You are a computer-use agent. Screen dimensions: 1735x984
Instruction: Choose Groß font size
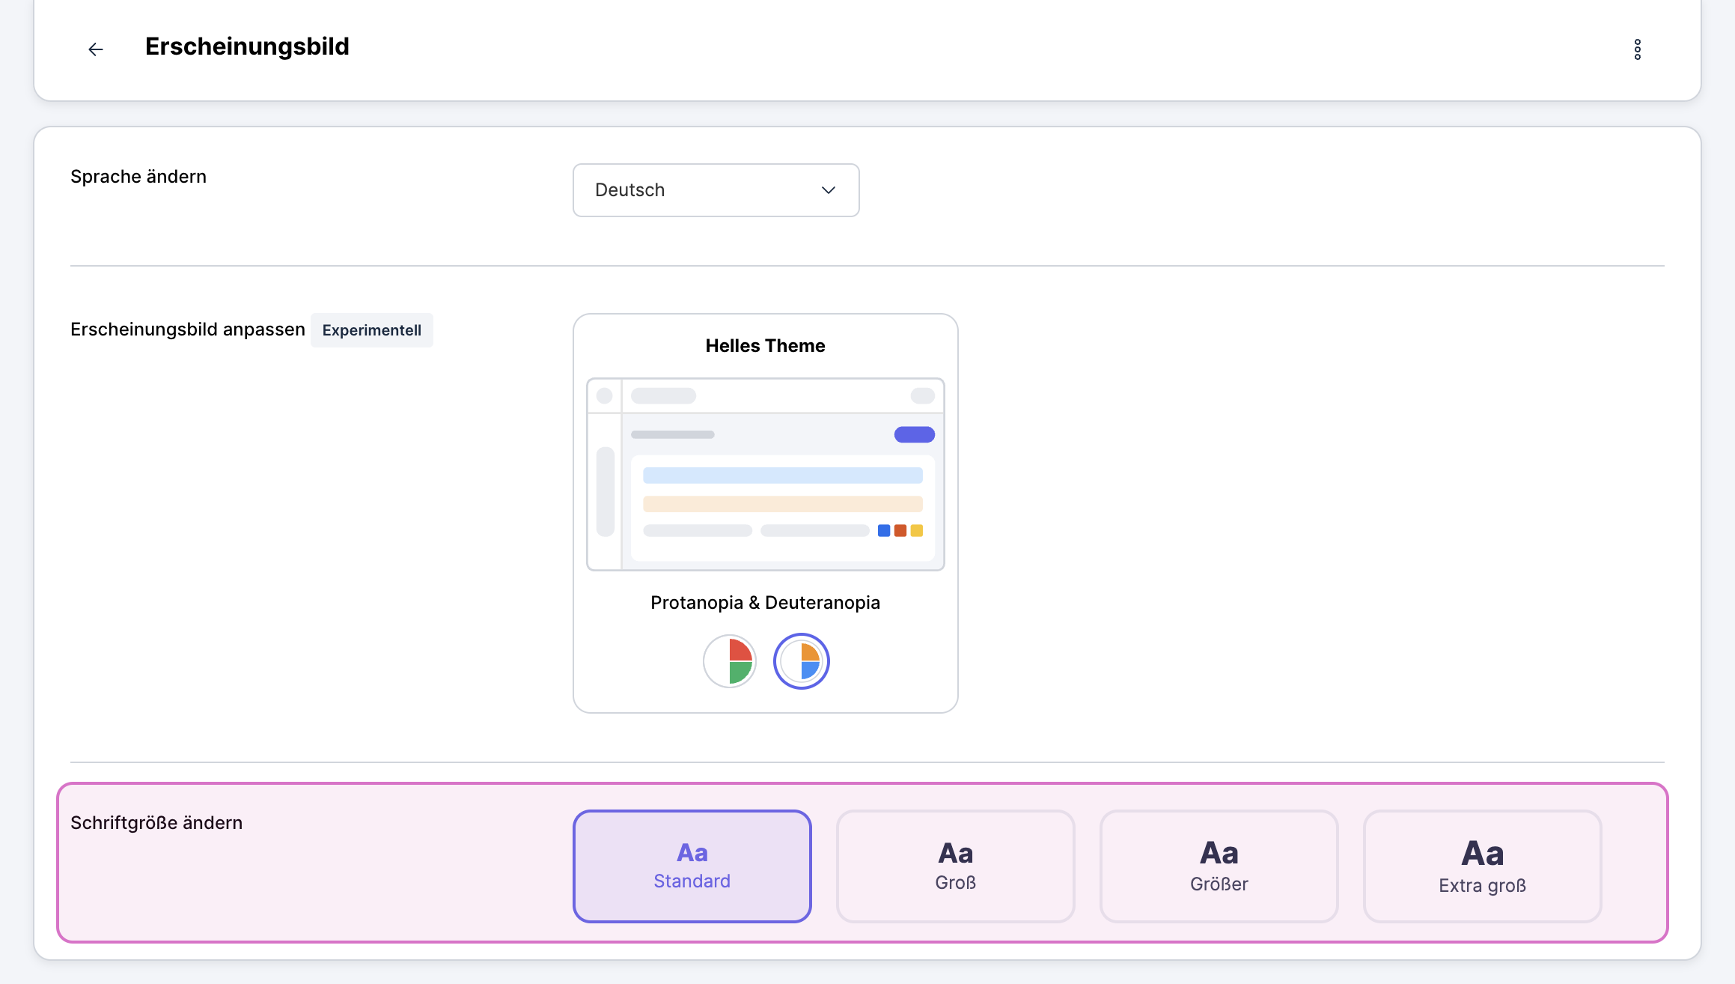[955, 866]
